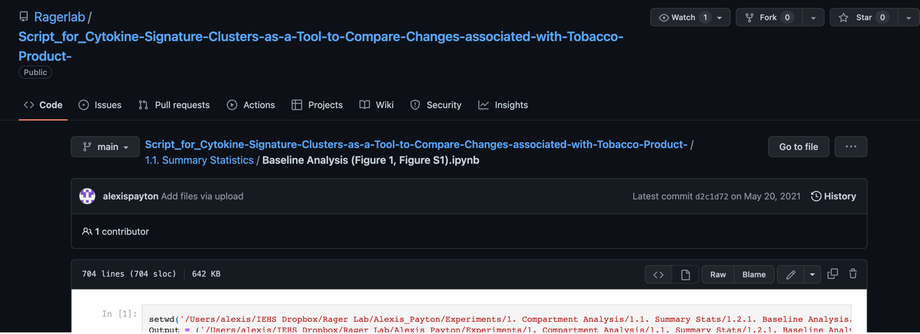Click the Go to file button
The height and width of the screenshot is (334, 920).
(x=798, y=147)
